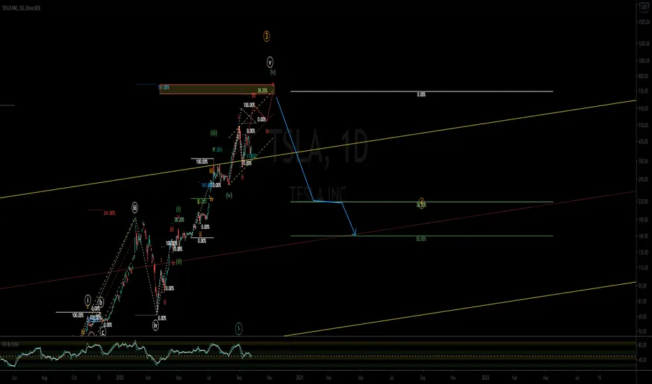Click the orange circled 3 wave label

click(266, 36)
